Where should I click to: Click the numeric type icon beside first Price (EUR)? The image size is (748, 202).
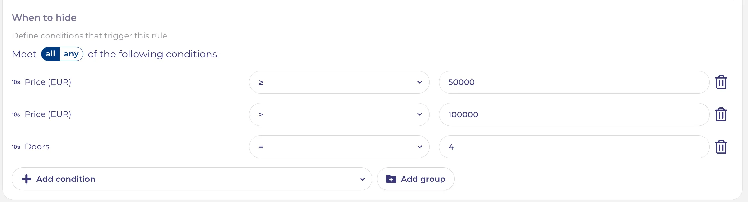click(x=16, y=82)
